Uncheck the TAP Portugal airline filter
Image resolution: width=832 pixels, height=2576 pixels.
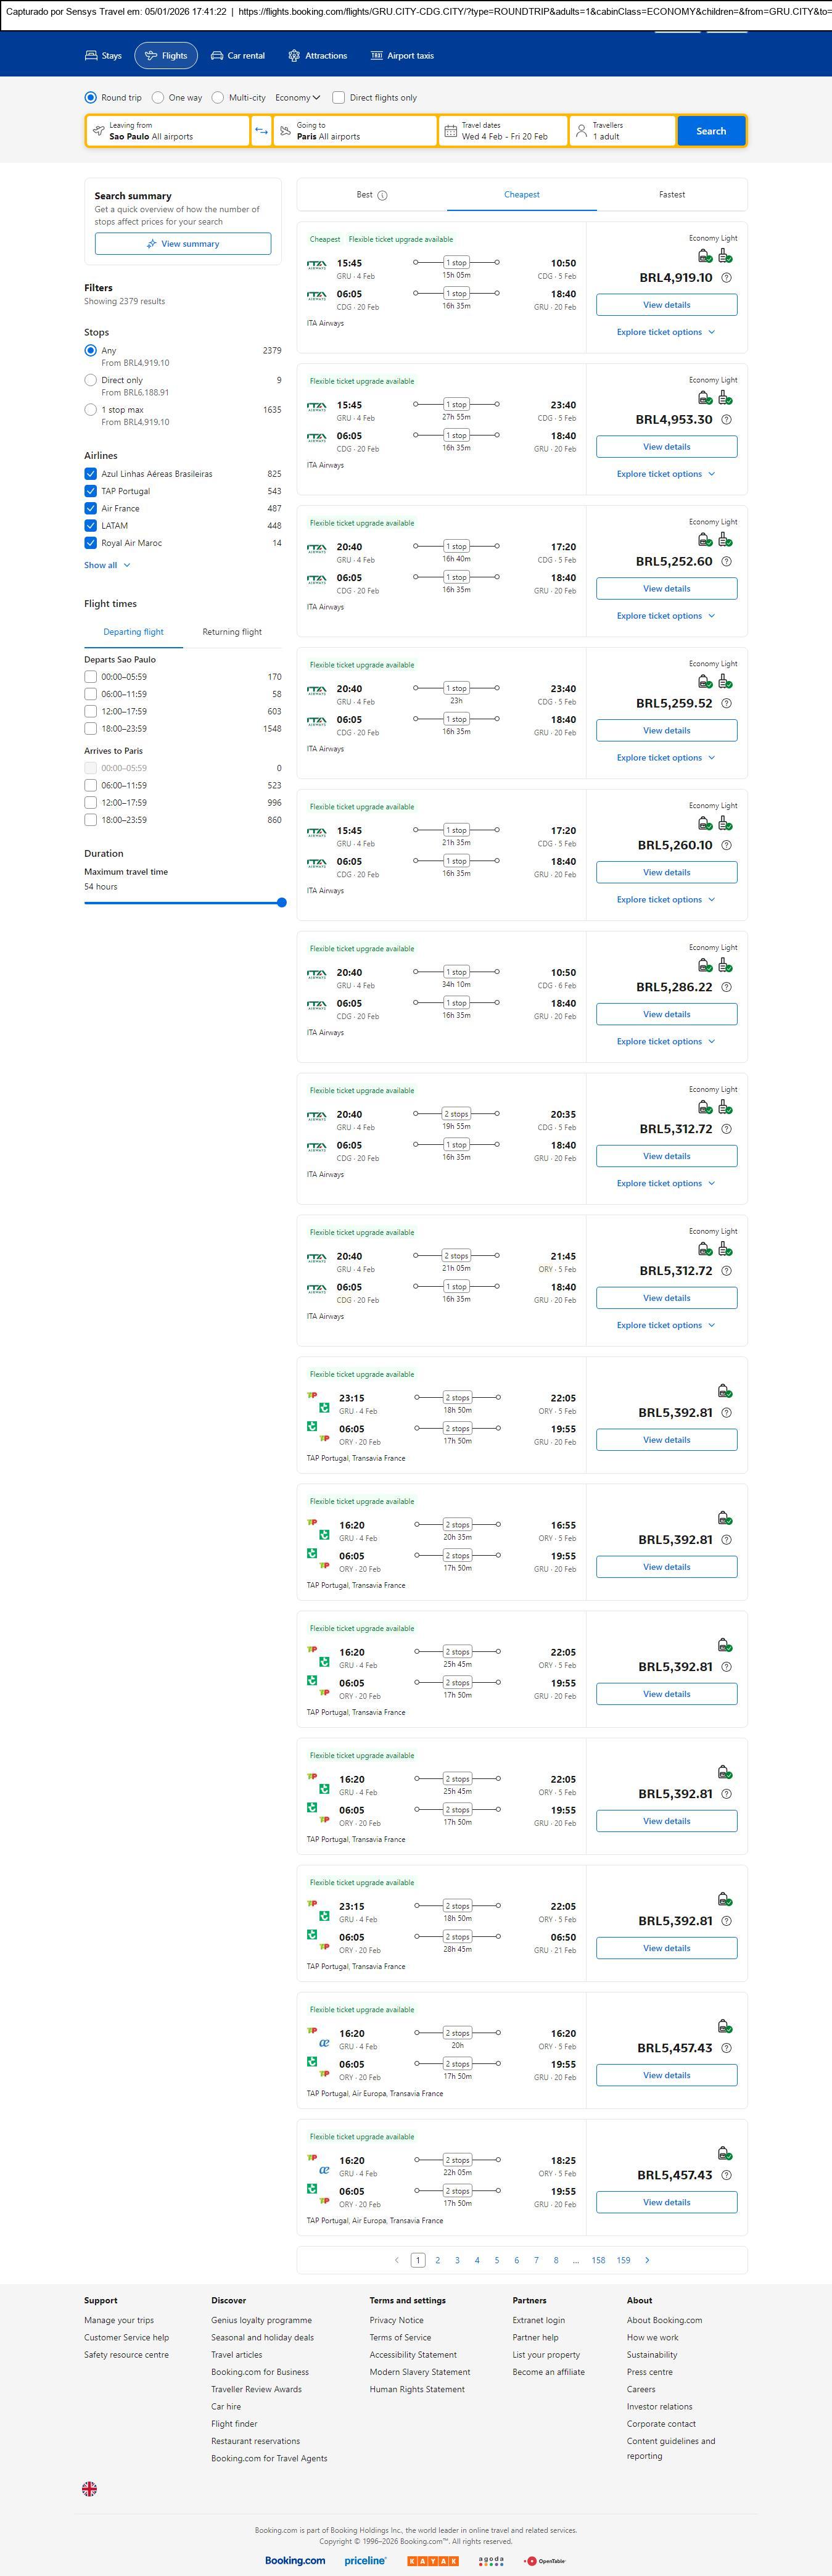point(91,491)
